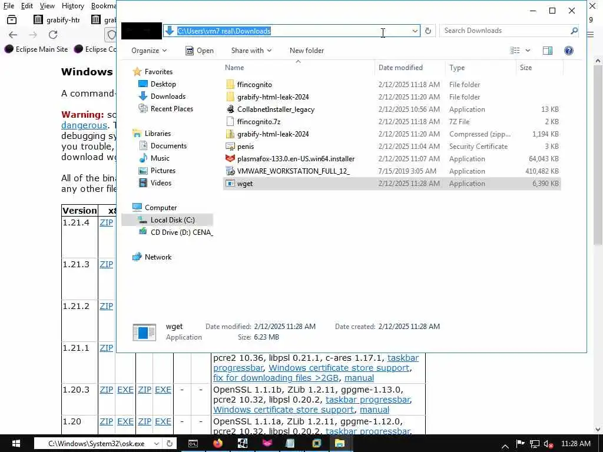The height and width of the screenshot is (452, 603).
Task: Click the network tray icon
Action: point(535,444)
